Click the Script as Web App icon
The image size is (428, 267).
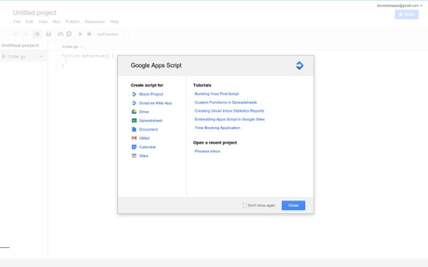coord(134,103)
